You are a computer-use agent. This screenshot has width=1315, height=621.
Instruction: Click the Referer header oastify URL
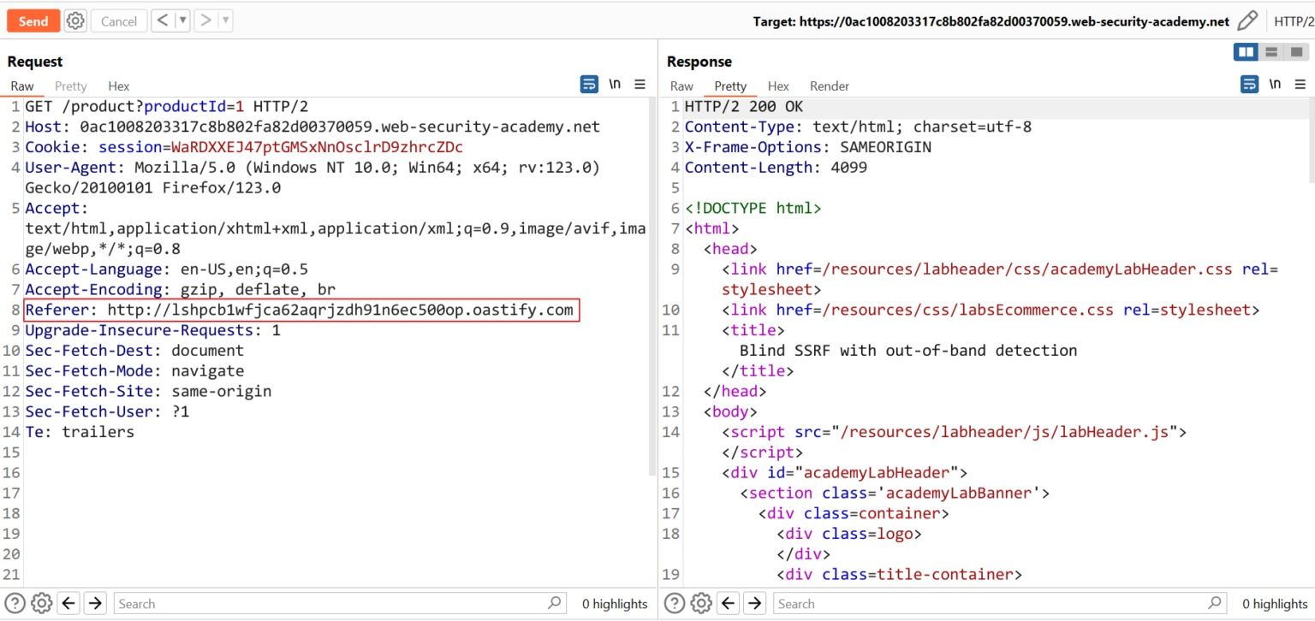coord(340,310)
